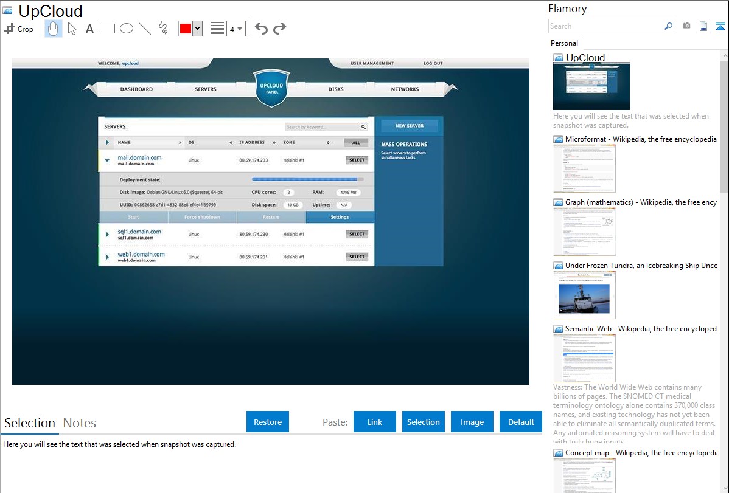Choose the freehand scribble tool
The width and height of the screenshot is (729, 493).
163,29
